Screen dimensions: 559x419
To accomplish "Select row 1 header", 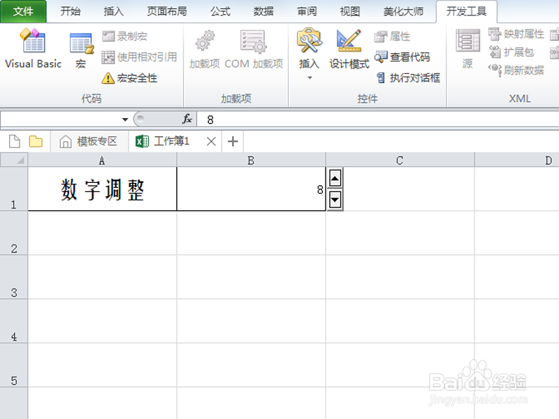I will click(x=14, y=189).
